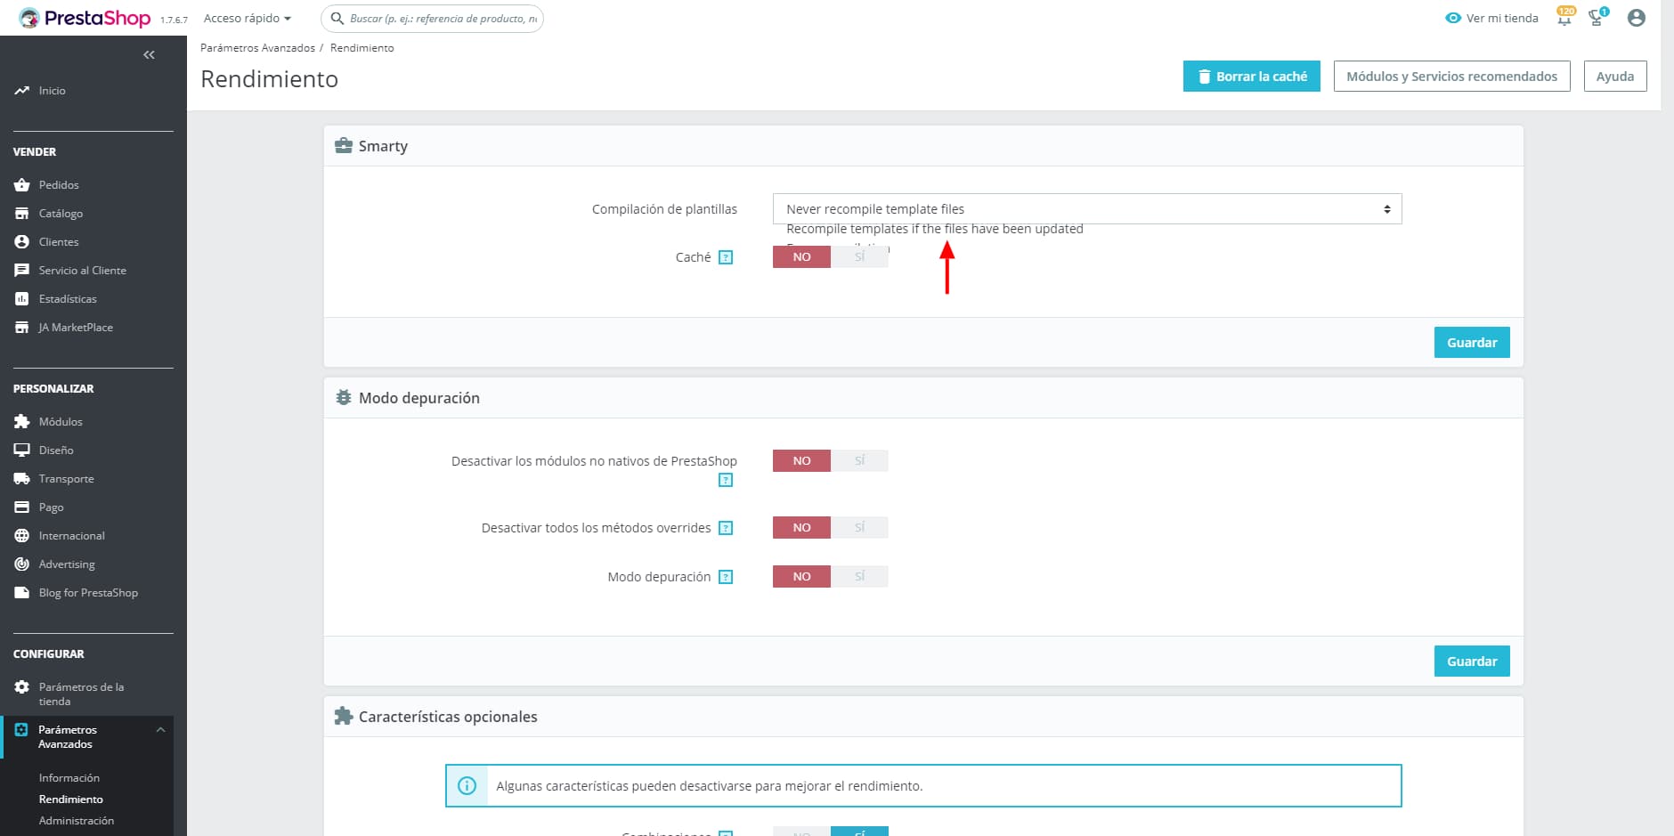
Task: Collapse Parámetros Avanzados sidebar section
Action: pos(160,730)
